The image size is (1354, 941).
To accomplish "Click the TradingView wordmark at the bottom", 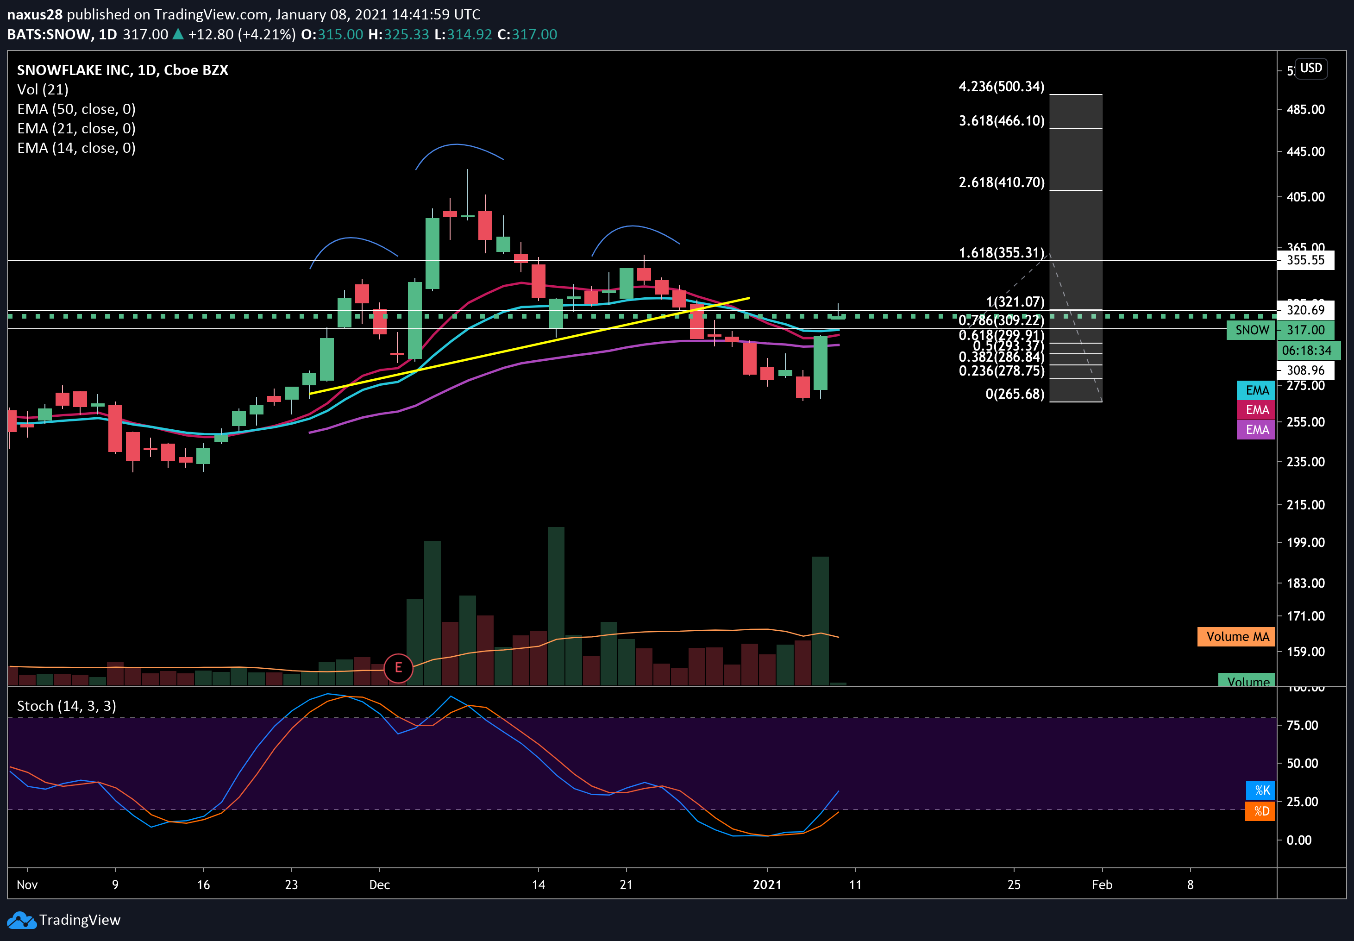I will click(80, 920).
